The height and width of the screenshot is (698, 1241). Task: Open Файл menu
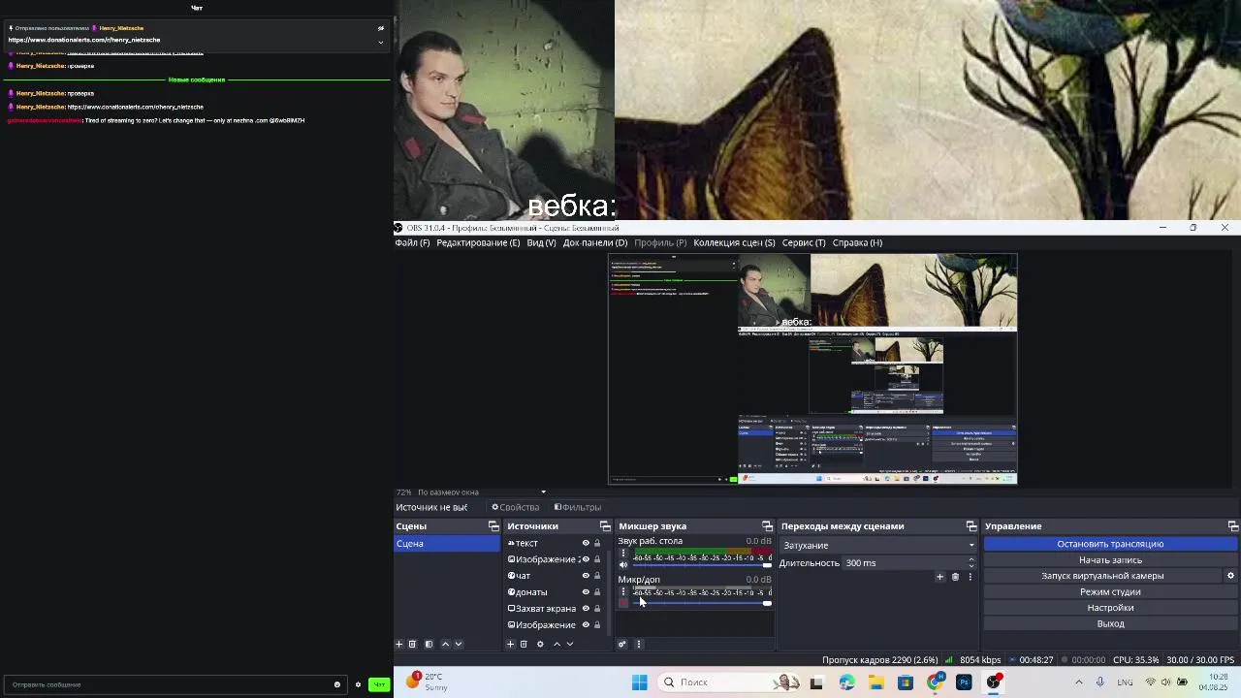point(412,242)
